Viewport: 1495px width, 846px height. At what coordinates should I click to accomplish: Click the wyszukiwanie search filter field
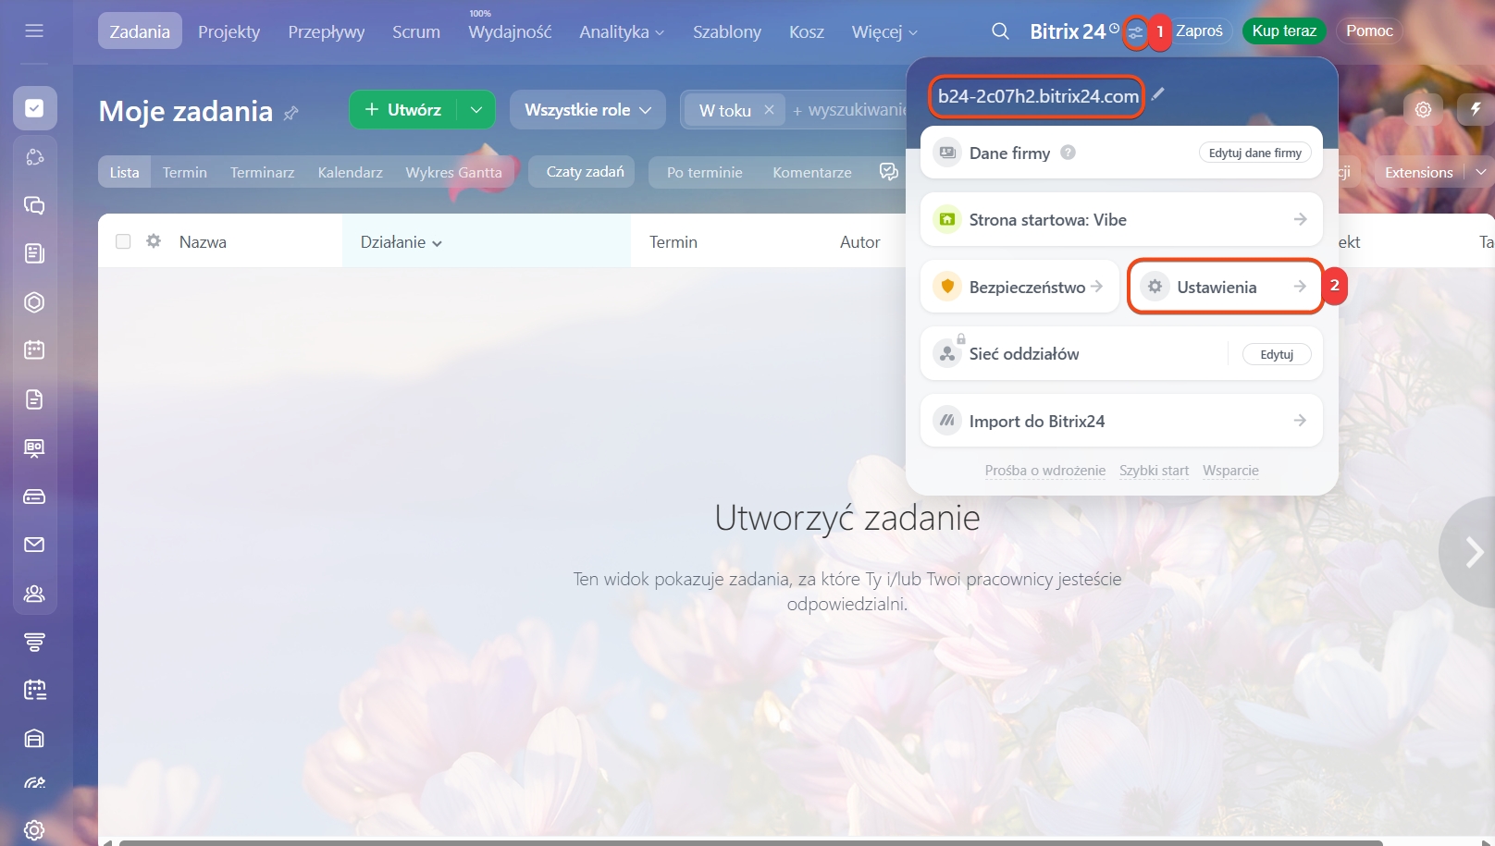[849, 110]
